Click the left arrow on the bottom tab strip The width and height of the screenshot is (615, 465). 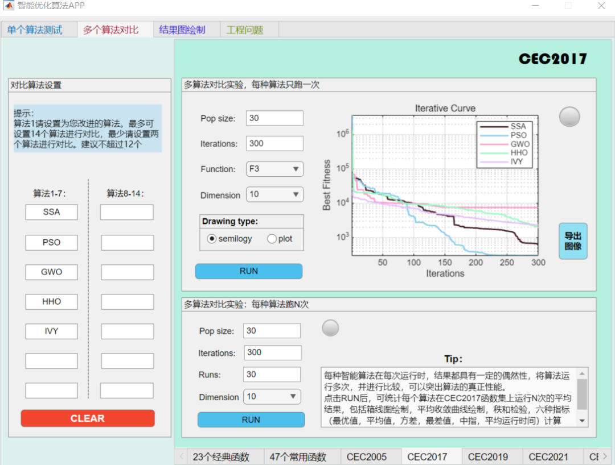(181, 456)
